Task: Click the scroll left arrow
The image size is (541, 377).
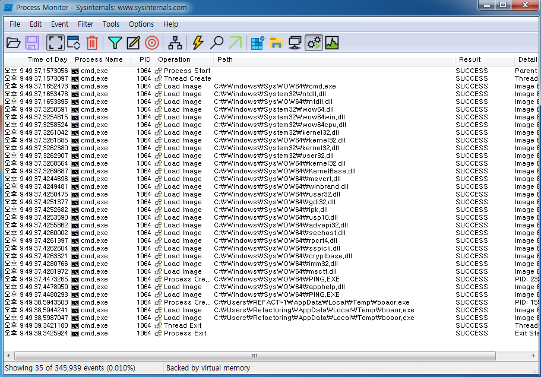Action: [x=8, y=356]
